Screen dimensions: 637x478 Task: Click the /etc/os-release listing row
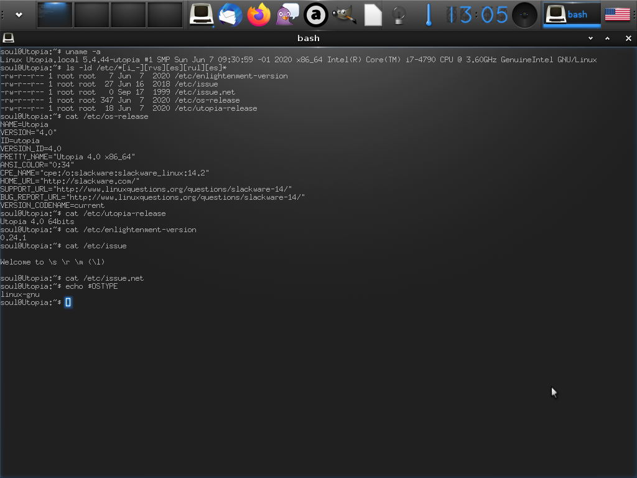click(120, 100)
